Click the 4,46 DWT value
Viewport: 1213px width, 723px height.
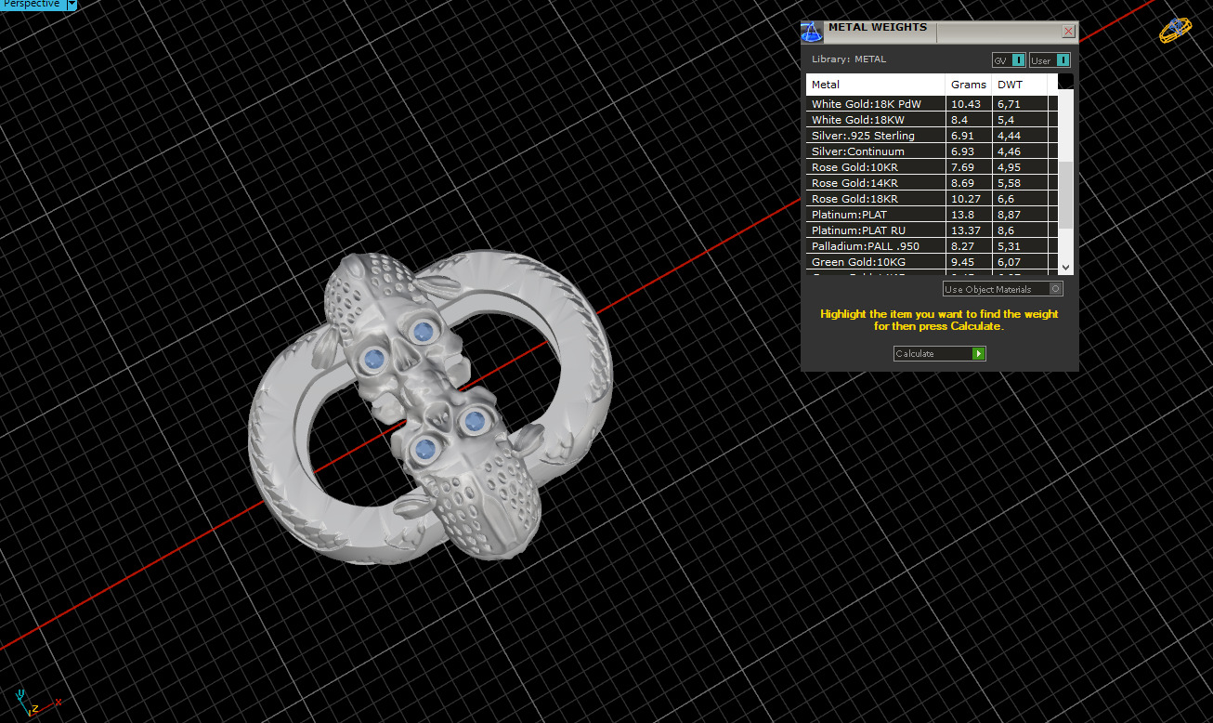(1009, 151)
